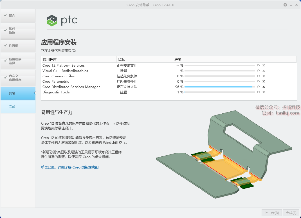The image size is (301, 218).
Task: Click the PTC logo
Action: click(62, 20)
